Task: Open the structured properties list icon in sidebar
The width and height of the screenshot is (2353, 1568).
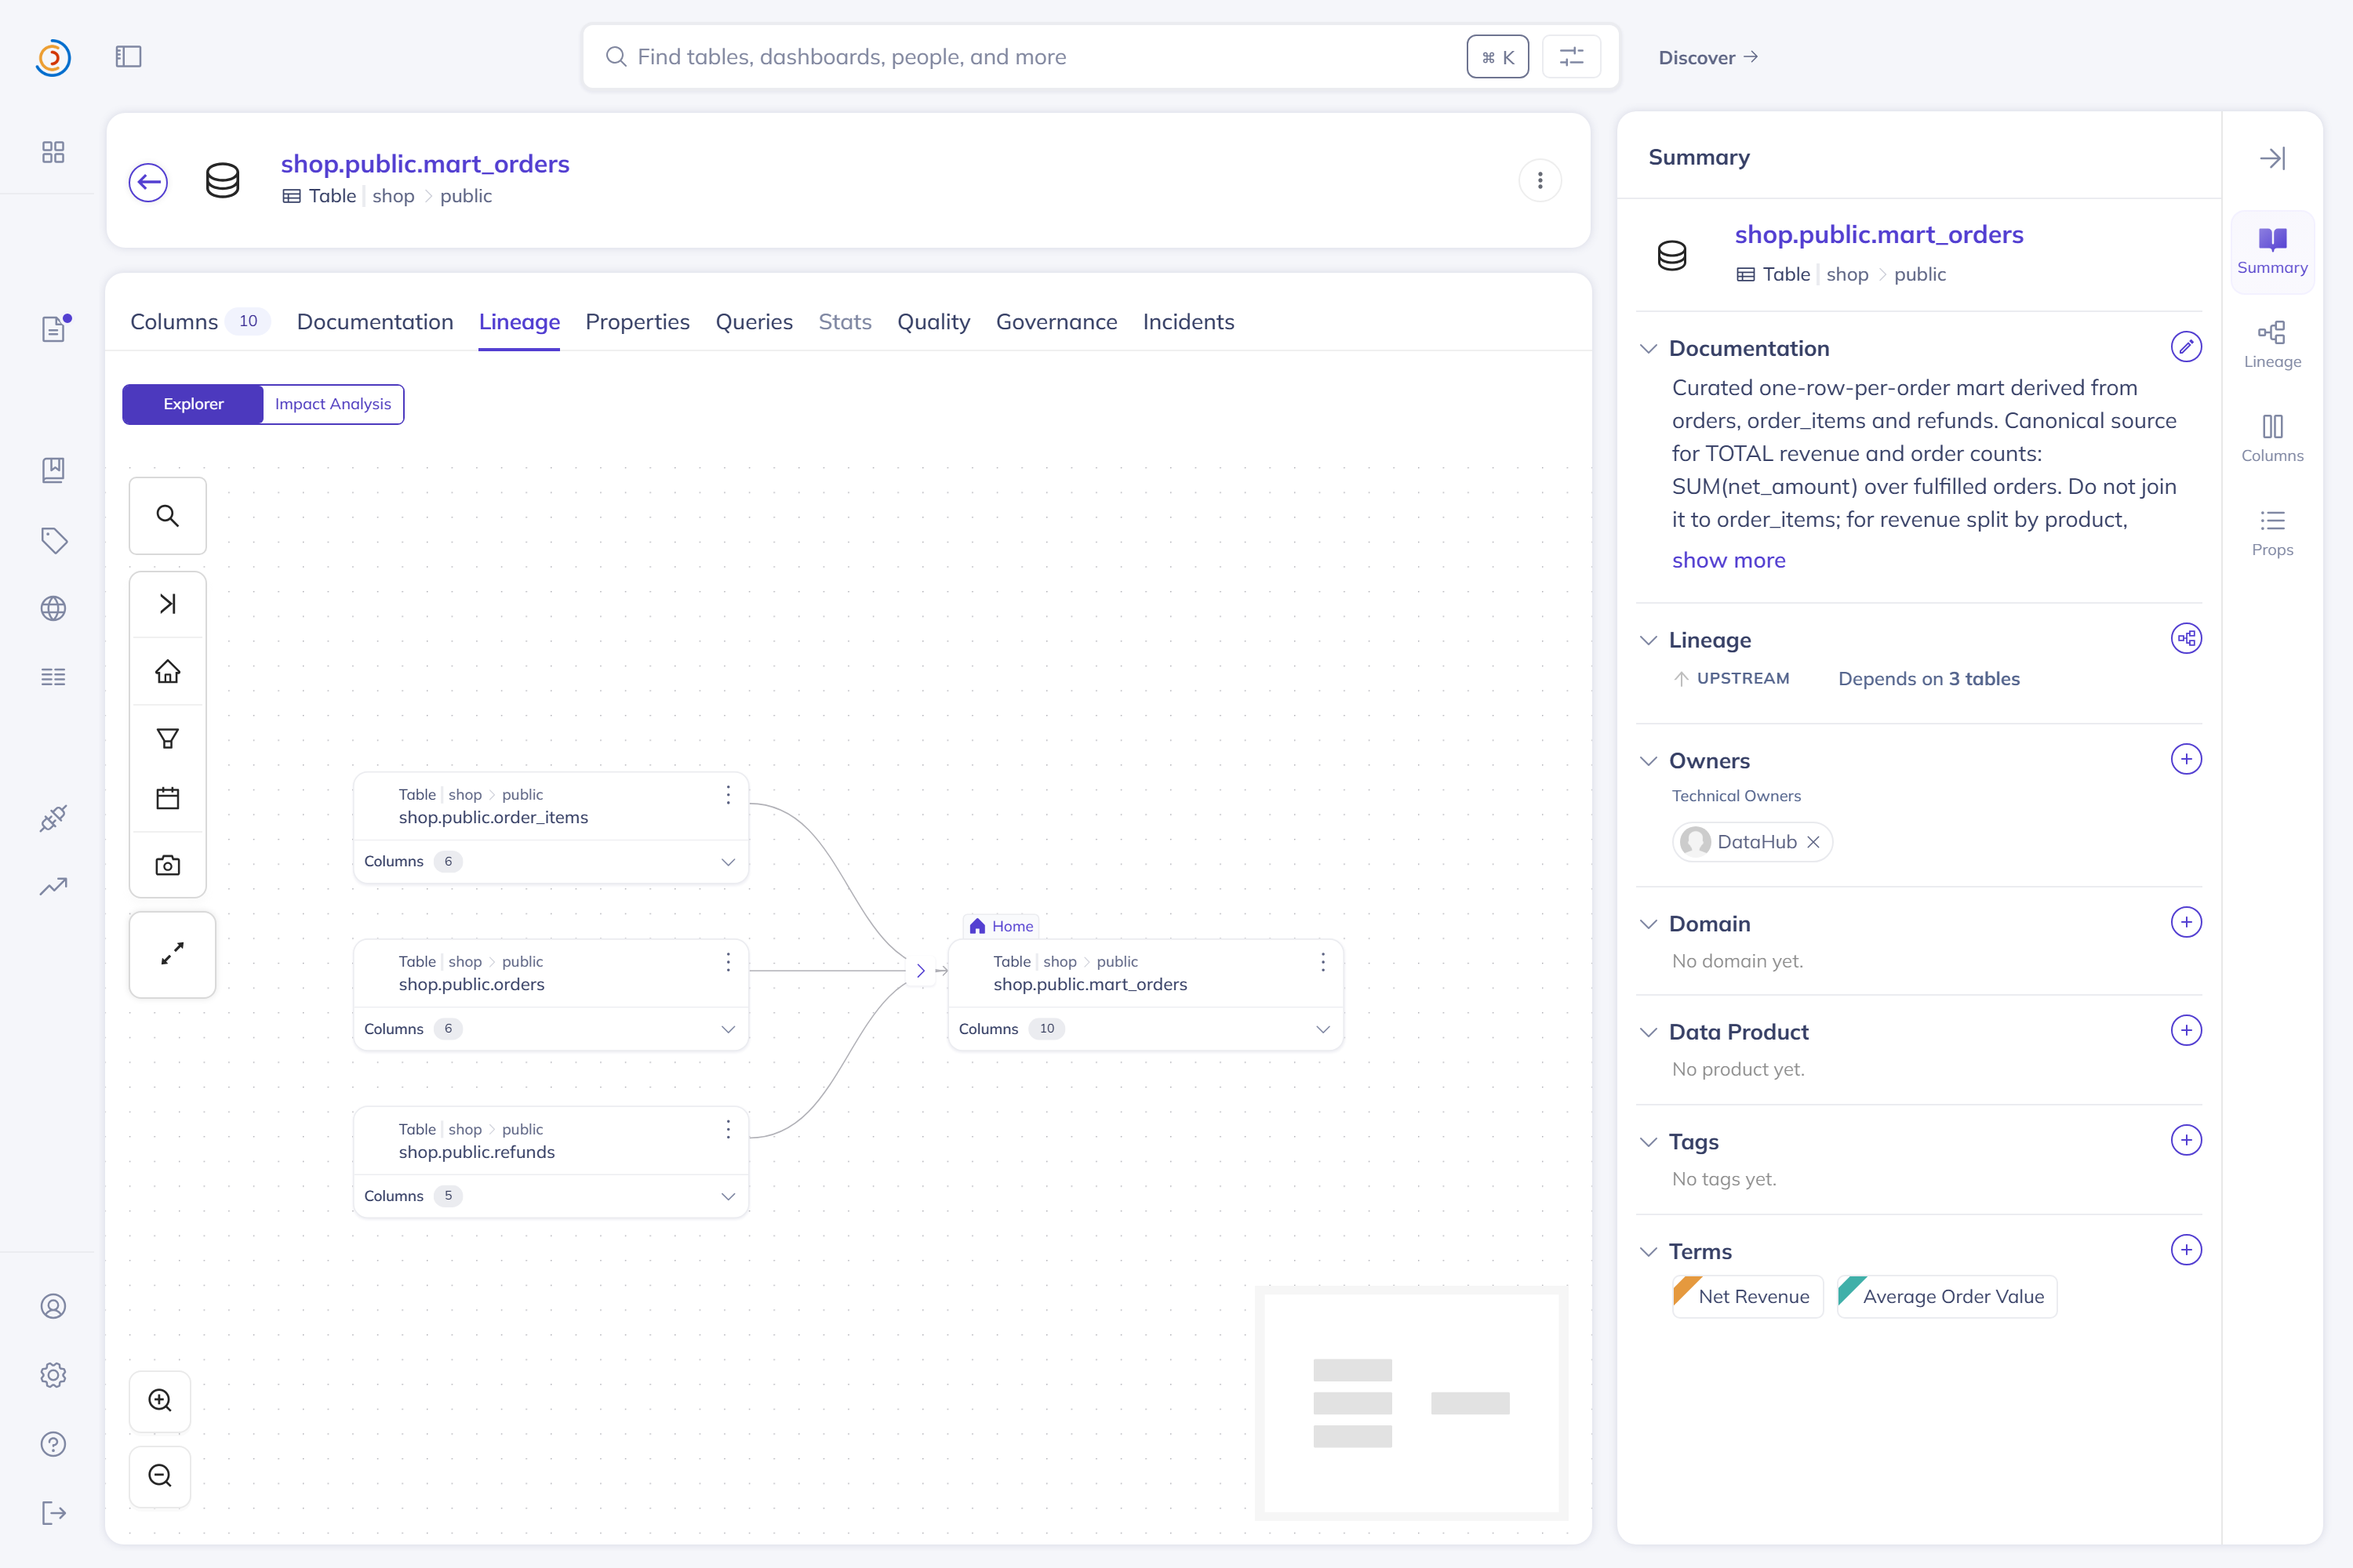Action: [53, 677]
